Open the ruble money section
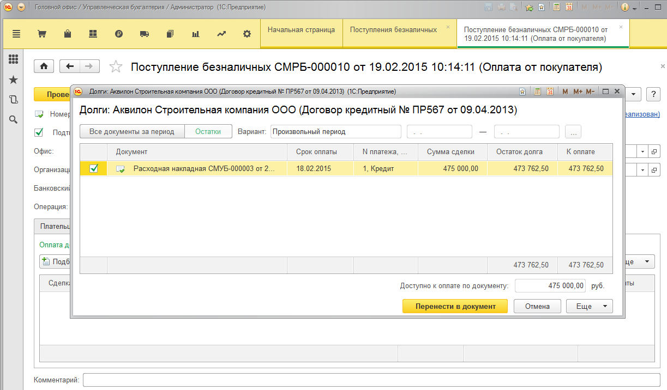This screenshot has width=667, height=390. click(119, 34)
